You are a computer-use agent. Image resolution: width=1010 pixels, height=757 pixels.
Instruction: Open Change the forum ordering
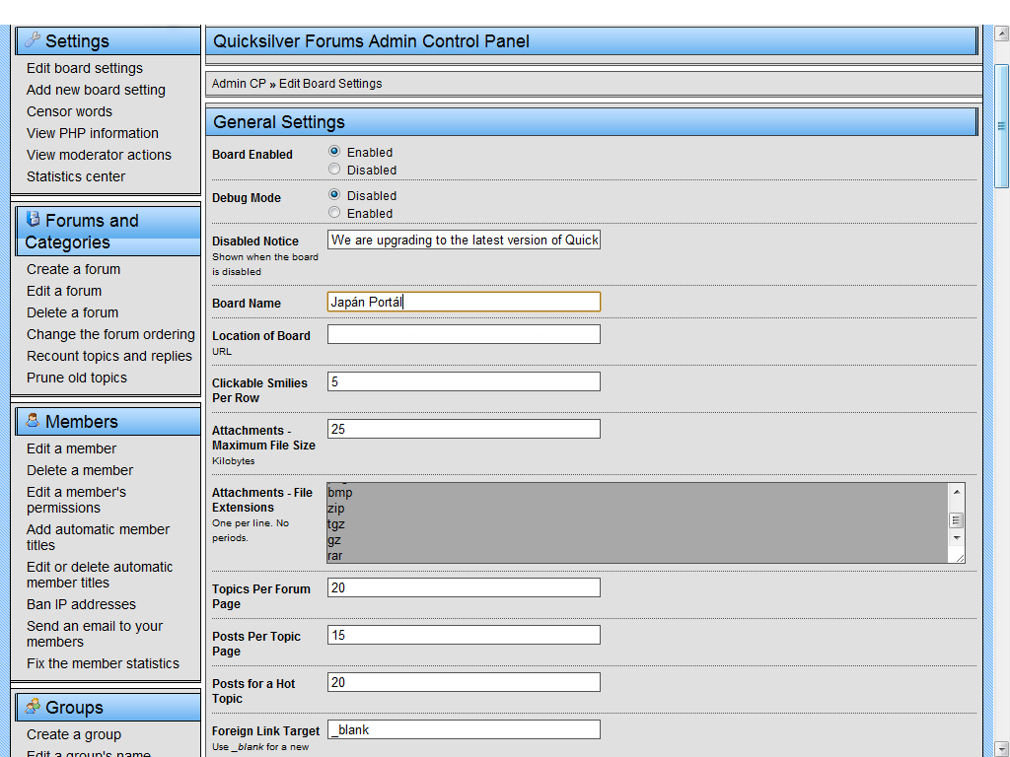110,335
